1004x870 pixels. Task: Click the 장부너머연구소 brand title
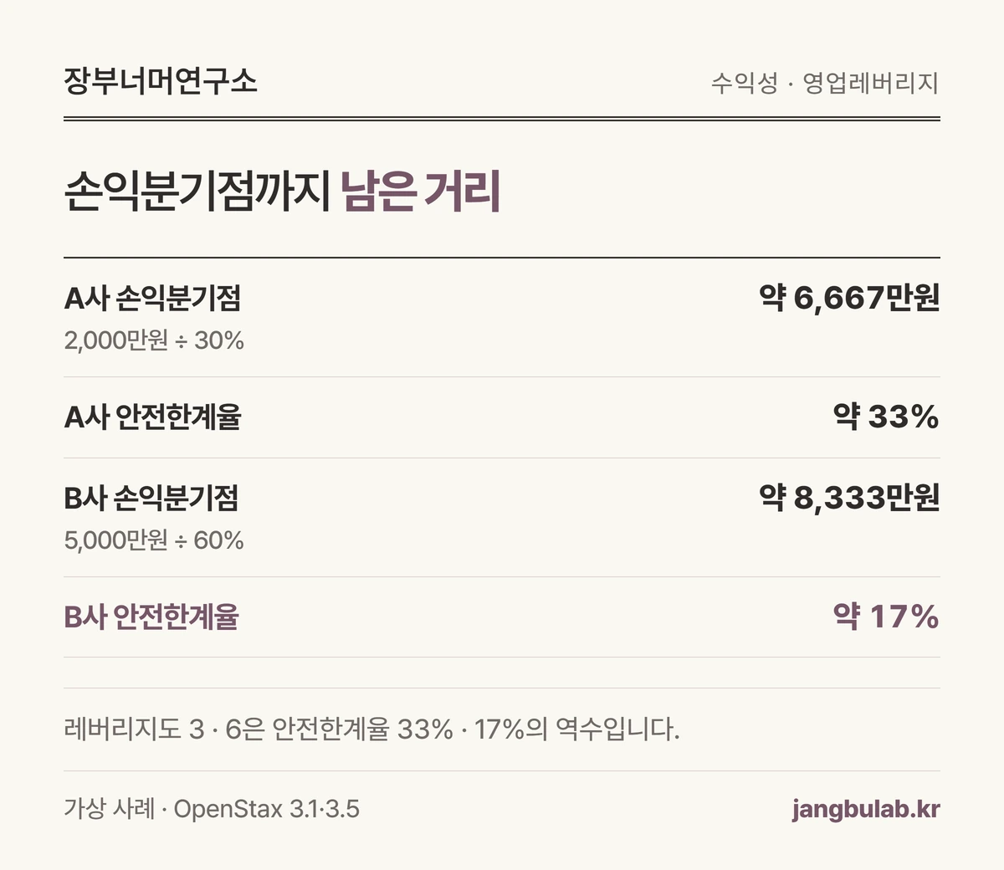pyautogui.click(x=160, y=81)
